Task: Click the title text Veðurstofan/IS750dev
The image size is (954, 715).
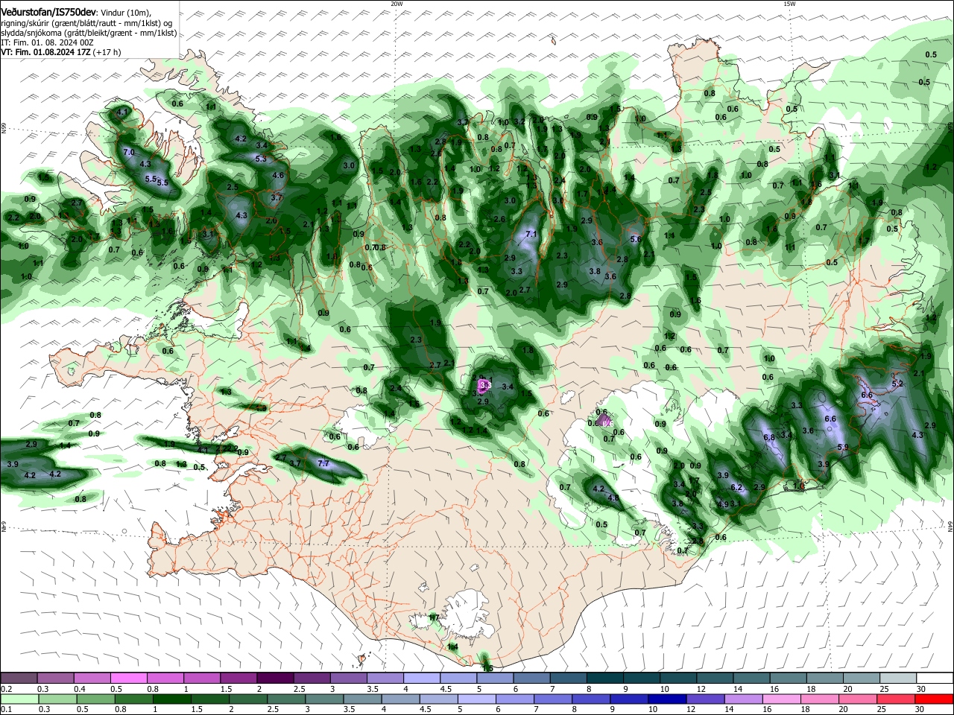Action: click(49, 12)
